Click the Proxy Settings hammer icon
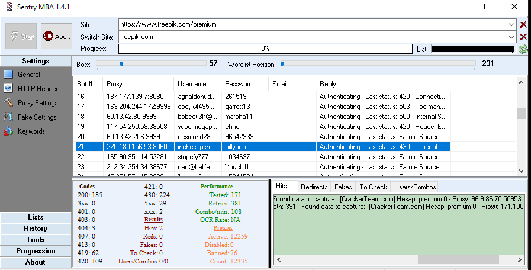 click(x=8, y=102)
